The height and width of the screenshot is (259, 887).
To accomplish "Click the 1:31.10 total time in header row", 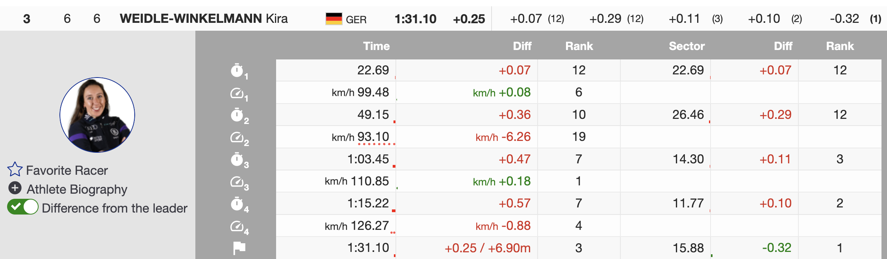I will click(415, 19).
